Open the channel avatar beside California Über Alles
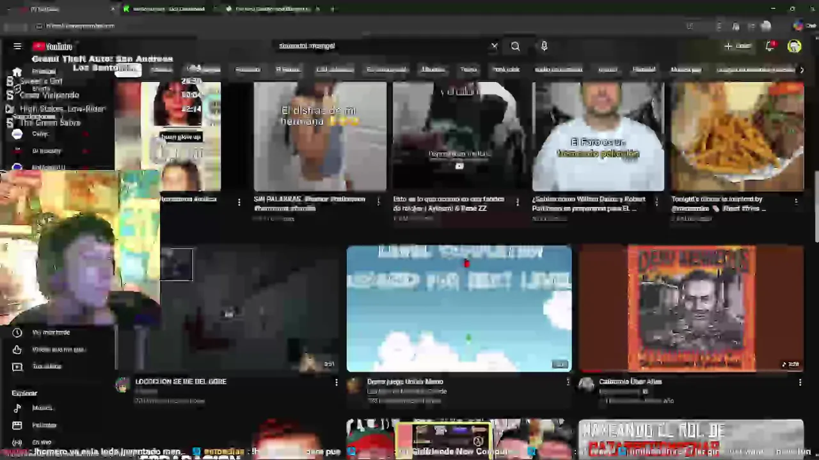This screenshot has height=460, width=819. click(586, 385)
